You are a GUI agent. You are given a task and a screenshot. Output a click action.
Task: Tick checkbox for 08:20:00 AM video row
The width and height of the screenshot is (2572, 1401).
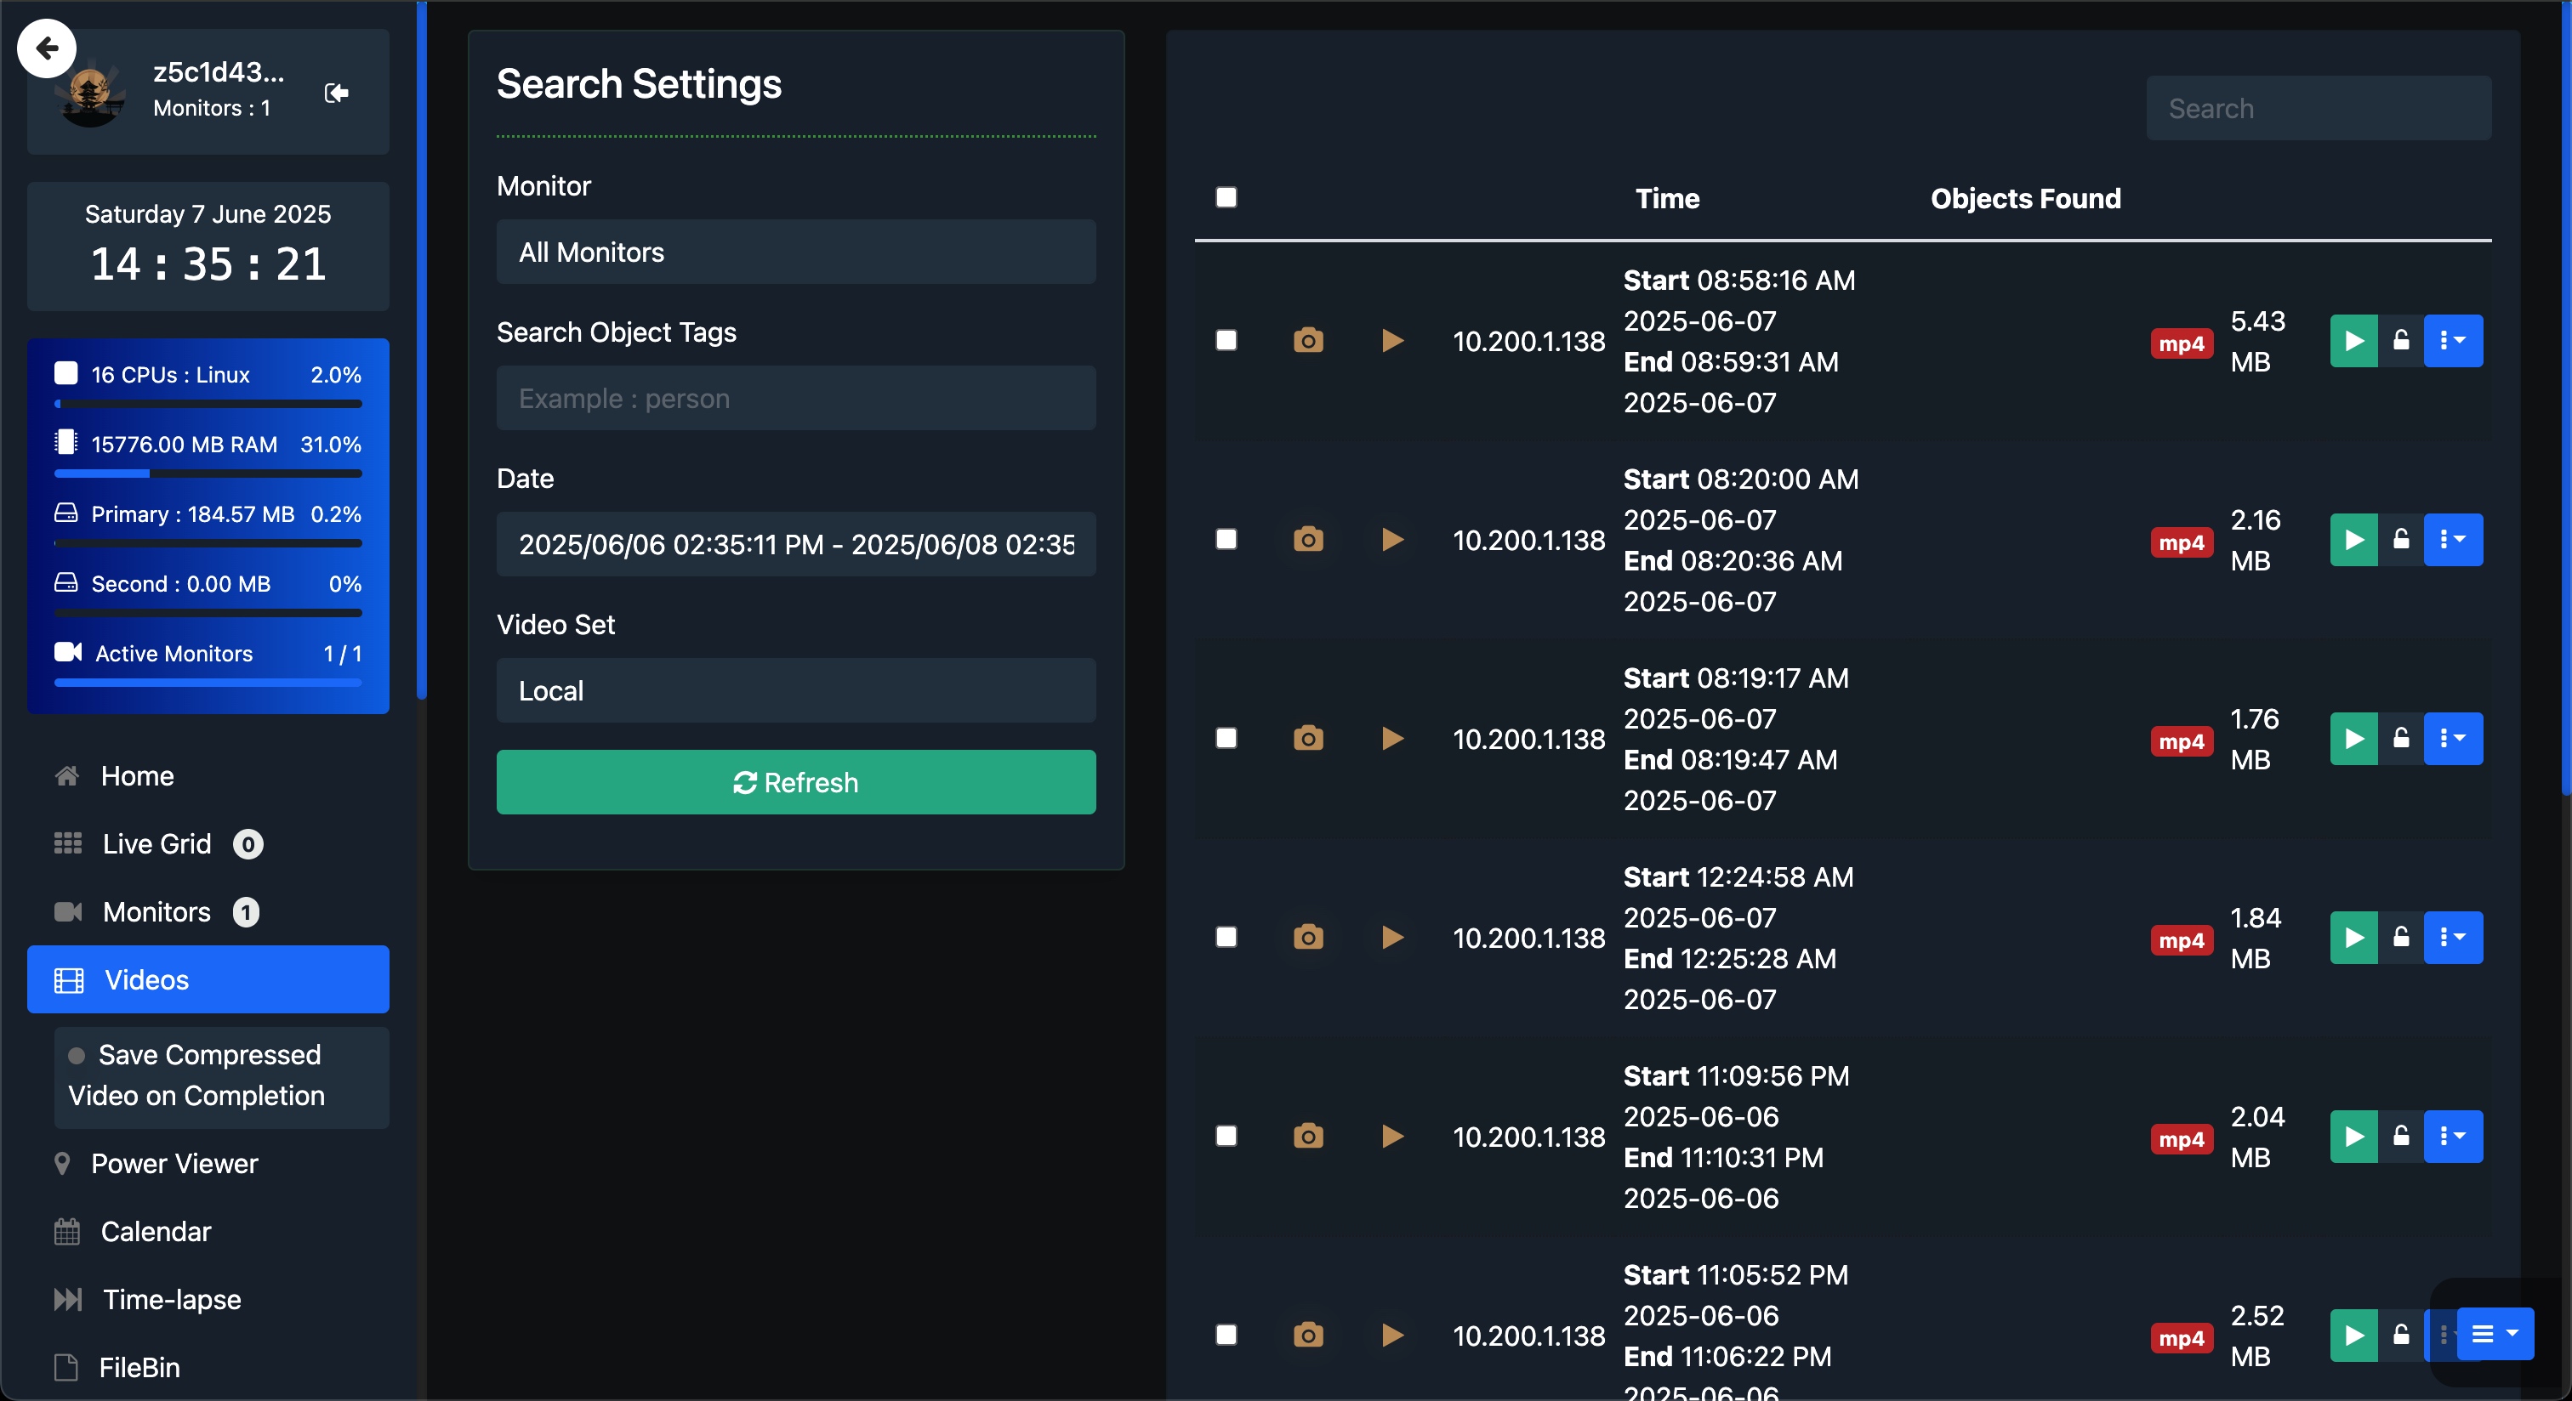coord(1226,540)
